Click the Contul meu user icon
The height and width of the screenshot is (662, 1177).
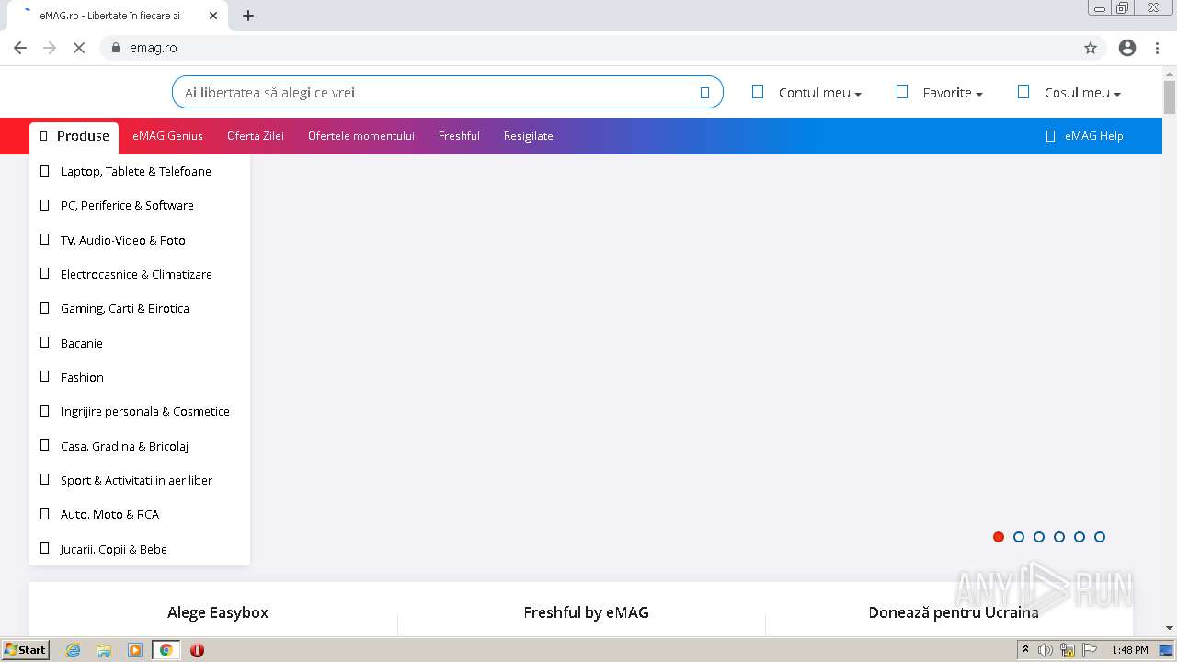(x=758, y=92)
